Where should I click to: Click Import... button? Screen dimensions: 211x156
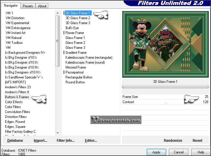pos(40,140)
